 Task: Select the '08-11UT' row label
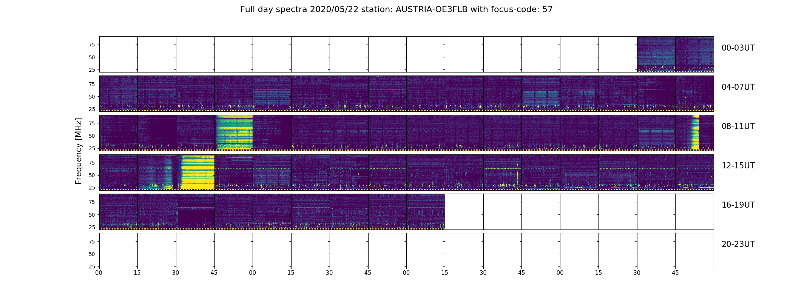[x=738, y=126]
